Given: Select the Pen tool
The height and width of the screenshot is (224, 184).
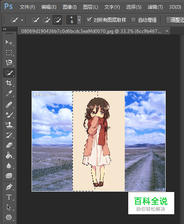Looking at the screenshot, I should coord(9,187).
